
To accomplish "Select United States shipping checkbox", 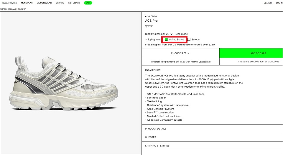I will click(x=166, y=40).
